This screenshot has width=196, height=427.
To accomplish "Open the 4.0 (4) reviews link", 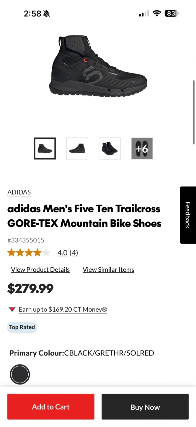I will pyautogui.click(x=68, y=253).
